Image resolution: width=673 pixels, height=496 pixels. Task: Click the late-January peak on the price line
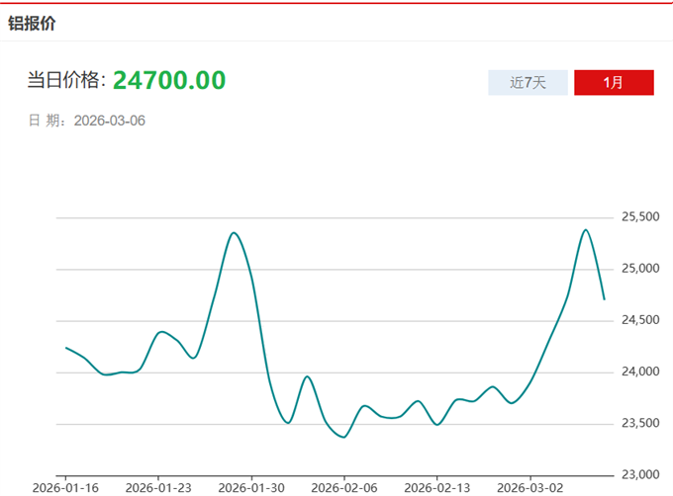pos(233,233)
